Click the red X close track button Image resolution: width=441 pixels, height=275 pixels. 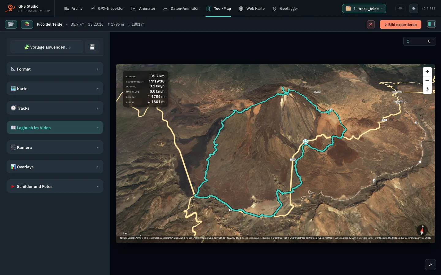click(371, 24)
